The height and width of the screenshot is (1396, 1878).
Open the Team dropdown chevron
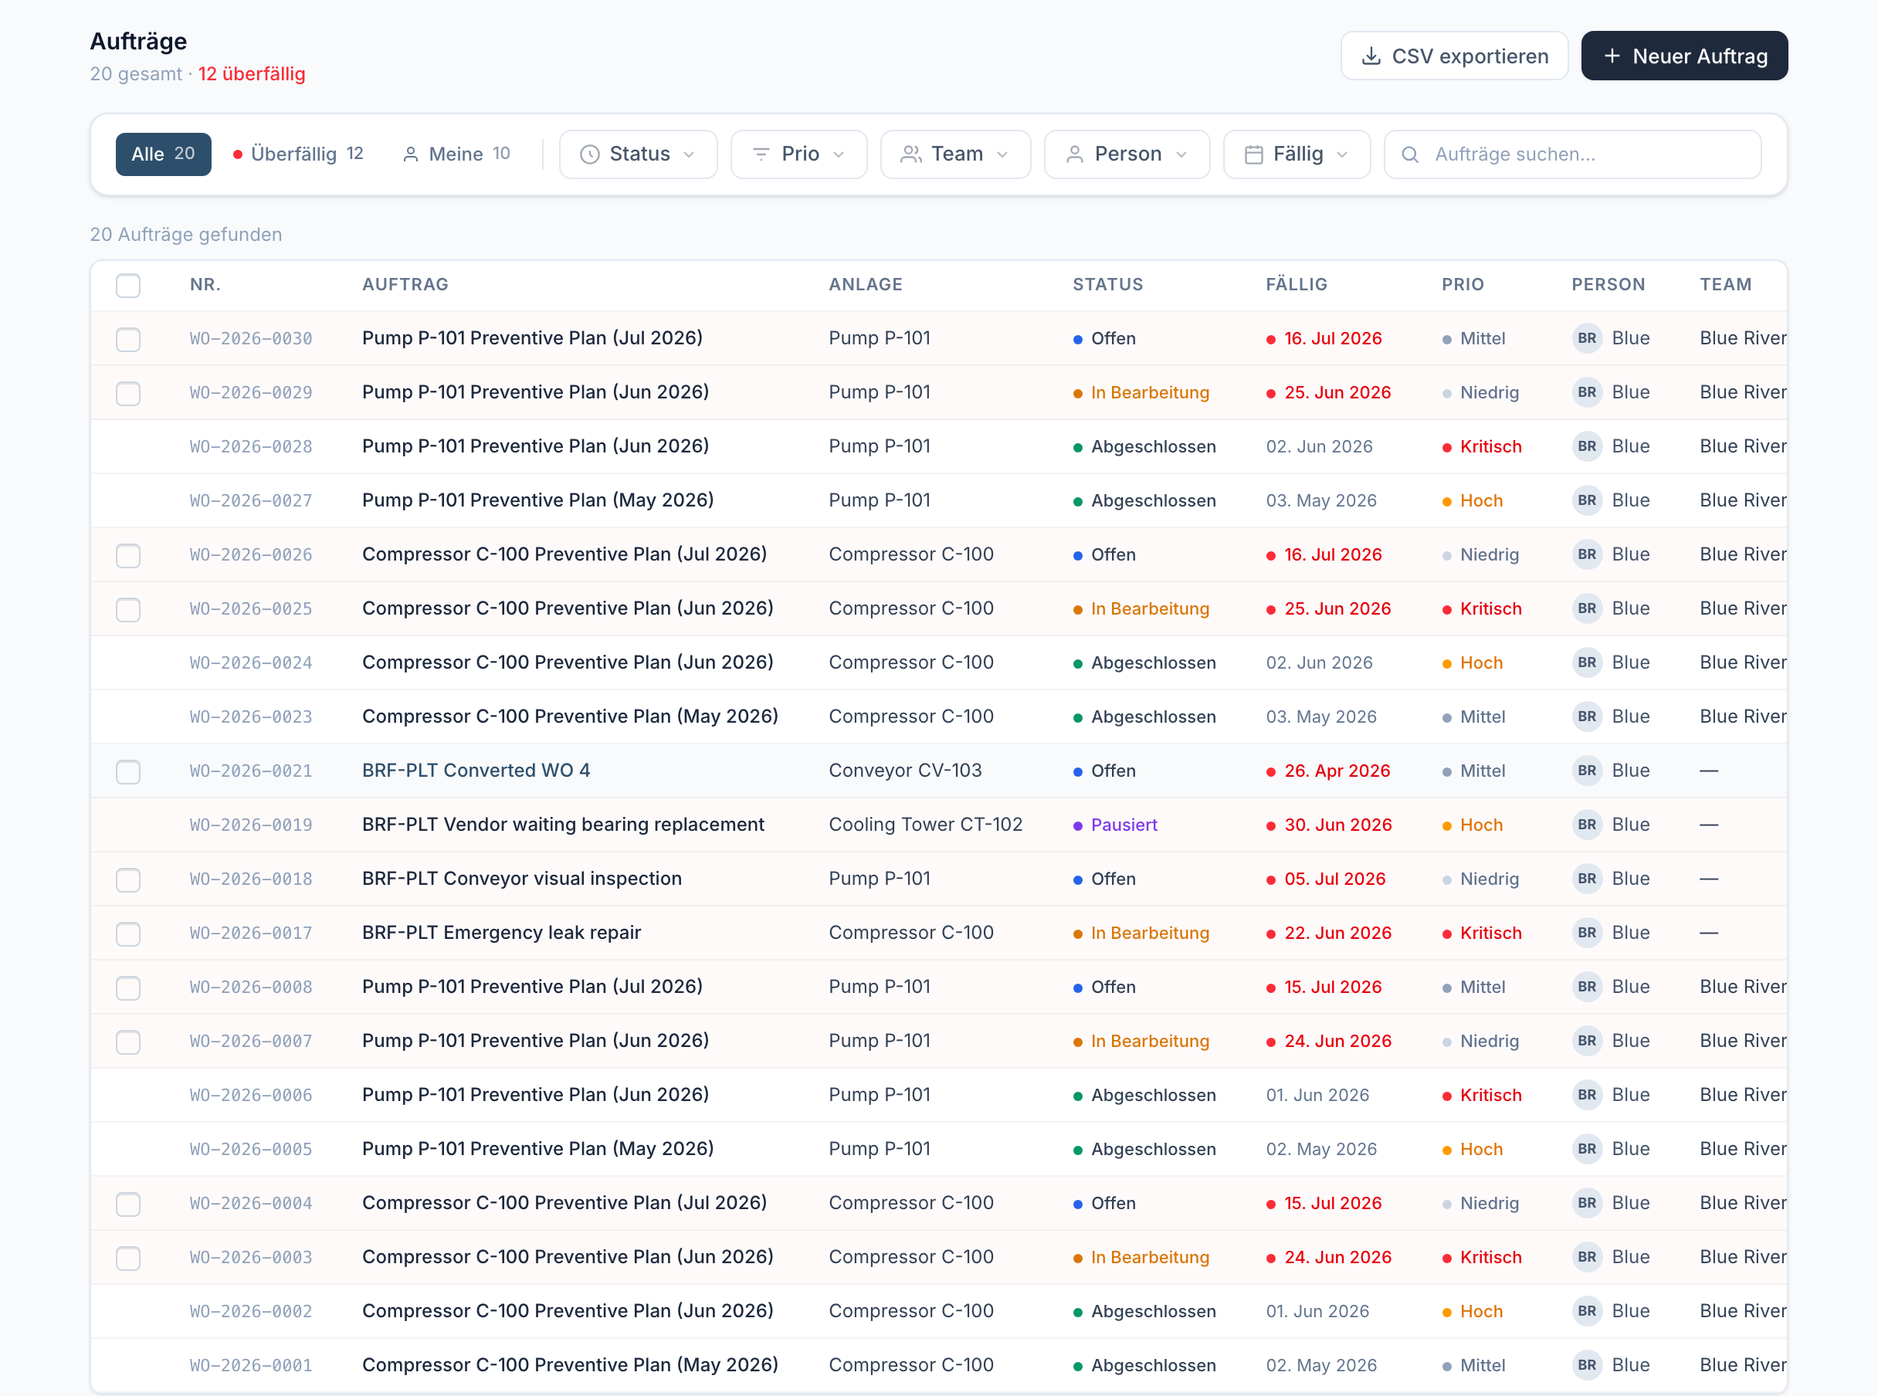click(1002, 154)
